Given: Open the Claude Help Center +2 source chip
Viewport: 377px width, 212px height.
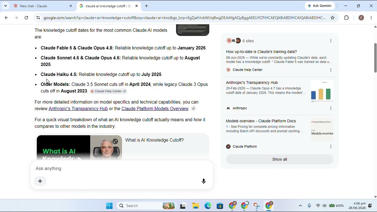Looking at the screenshot, I should tap(108, 91).
